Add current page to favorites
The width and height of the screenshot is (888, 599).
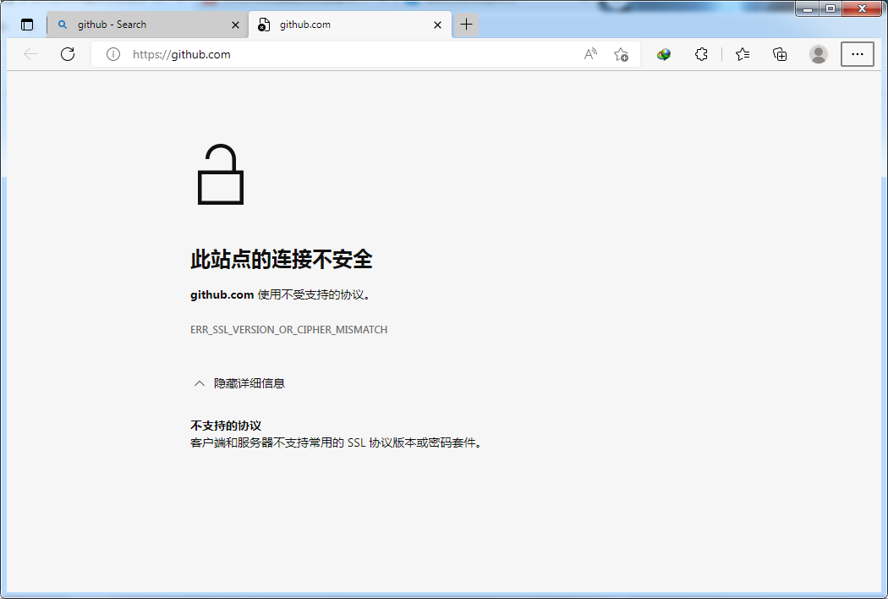[x=621, y=53]
